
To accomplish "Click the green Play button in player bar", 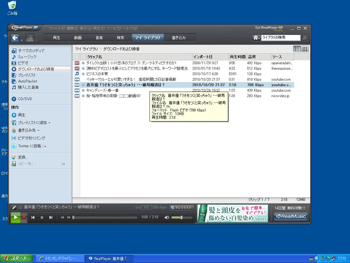I will (15, 217).
